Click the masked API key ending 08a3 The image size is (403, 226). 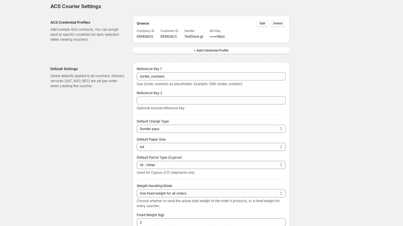[x=217, y=37]
